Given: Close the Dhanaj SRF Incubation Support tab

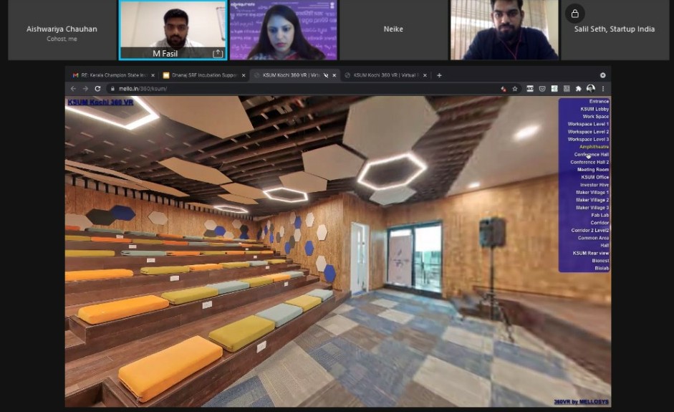Looking at the screenshot, I should pyautogui.click(x=244, y=75).
